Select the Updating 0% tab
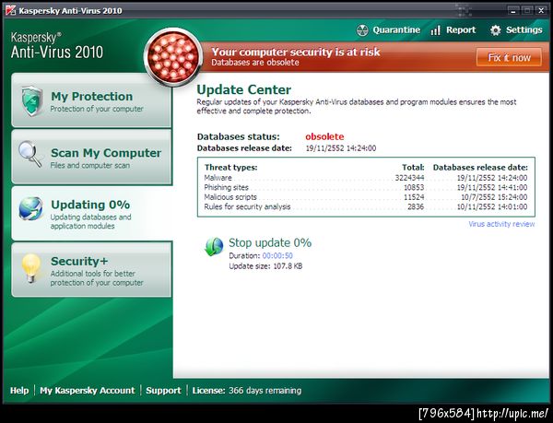Image resolution: width=553 pixels, height=423 pixels. pyautogui.click(x=91, y=213)
